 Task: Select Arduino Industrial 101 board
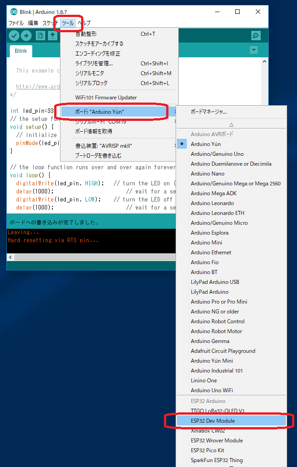(x=232, y=370)
